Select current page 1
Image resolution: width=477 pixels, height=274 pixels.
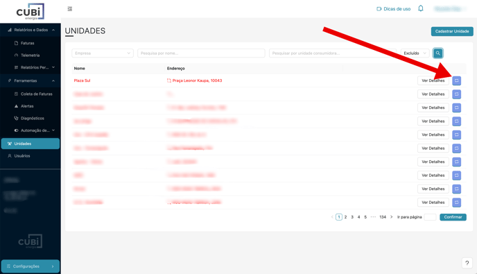[x=339, y=217]
